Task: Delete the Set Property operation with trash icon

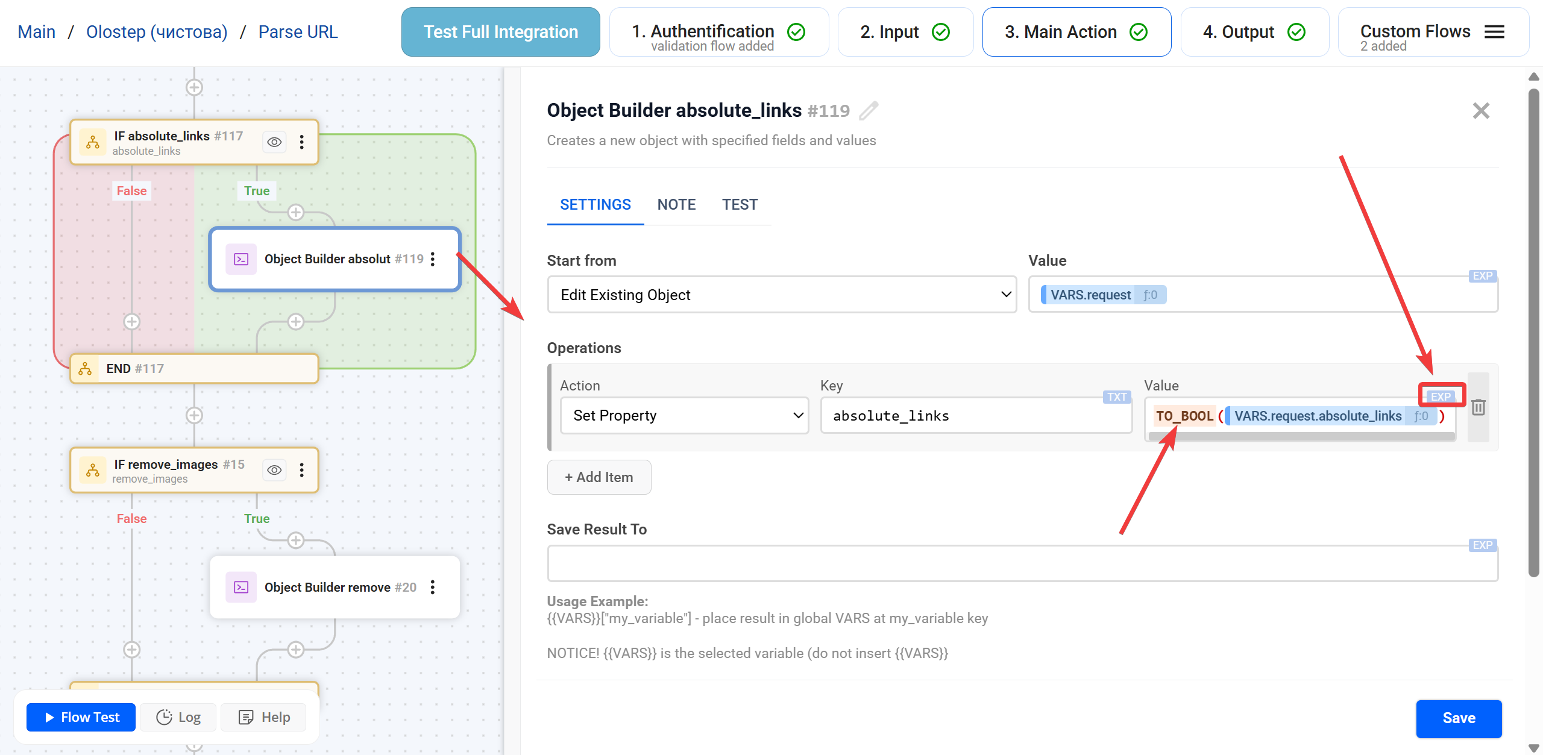Action: [1478, 408]
